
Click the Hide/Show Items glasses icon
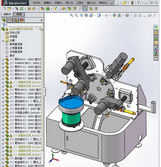107,15
